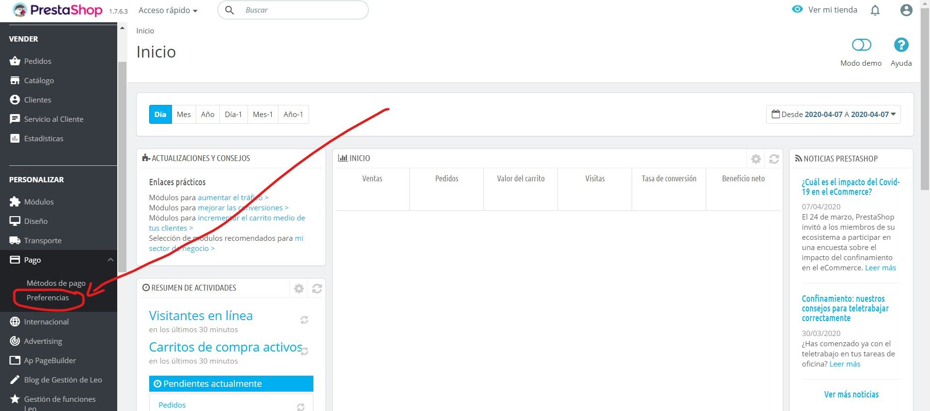This screenshot has height=411, width=930.
Task: Click the Transporte truck icon
Action: (x=15, y=240)
